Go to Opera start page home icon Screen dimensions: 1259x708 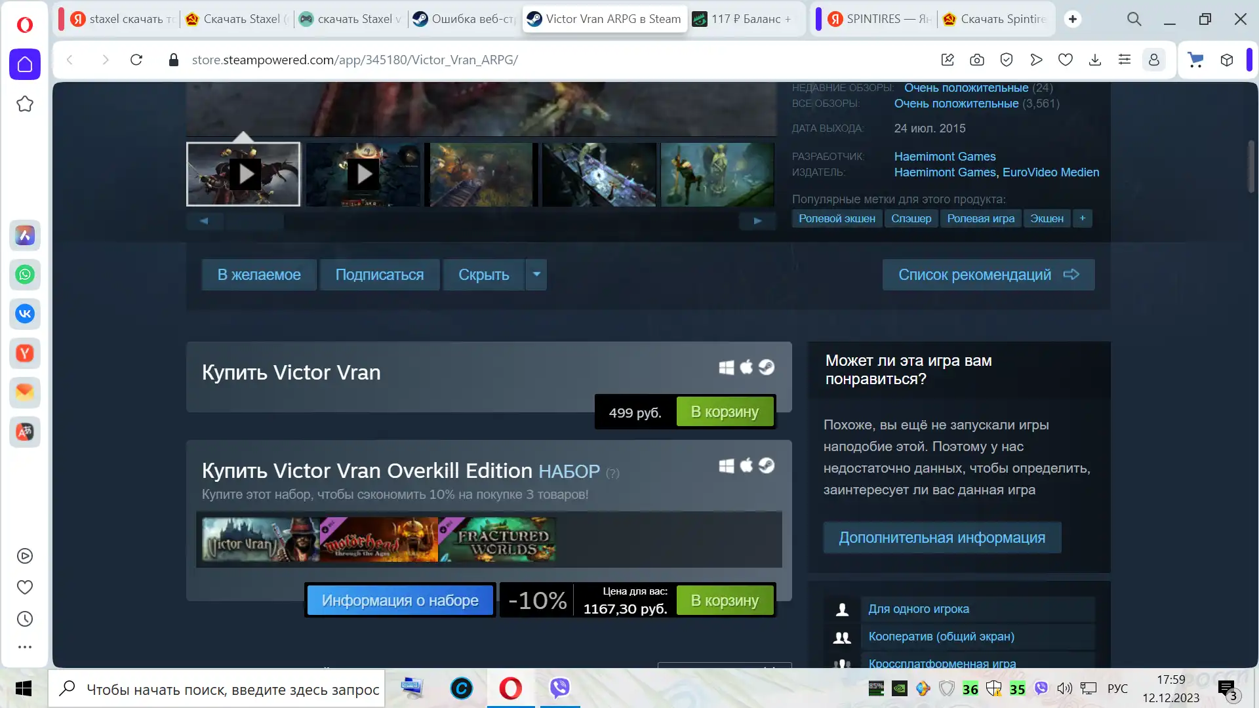click(25, 64)
